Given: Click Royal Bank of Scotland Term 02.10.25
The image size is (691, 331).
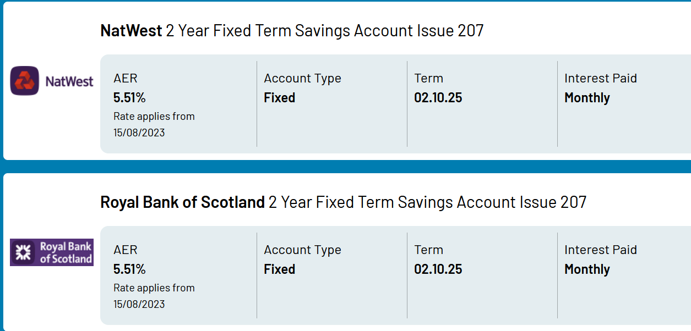Looking at the screenshot, I should (x=438, y=269).
